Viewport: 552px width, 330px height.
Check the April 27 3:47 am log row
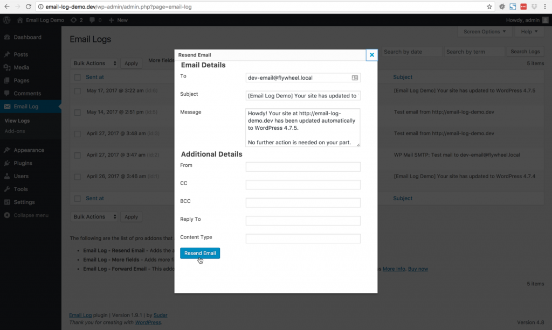pos(78,156)
